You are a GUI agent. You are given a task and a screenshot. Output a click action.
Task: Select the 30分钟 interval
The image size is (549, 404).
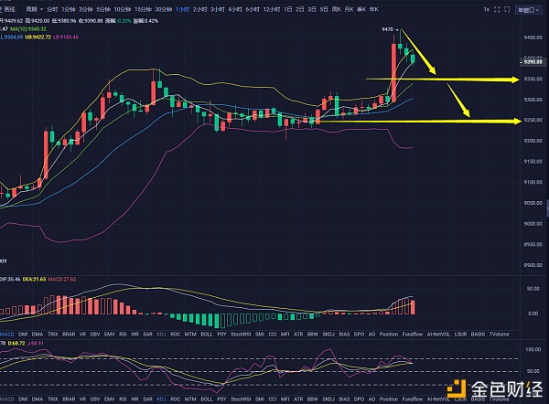[x=163, y=9]
